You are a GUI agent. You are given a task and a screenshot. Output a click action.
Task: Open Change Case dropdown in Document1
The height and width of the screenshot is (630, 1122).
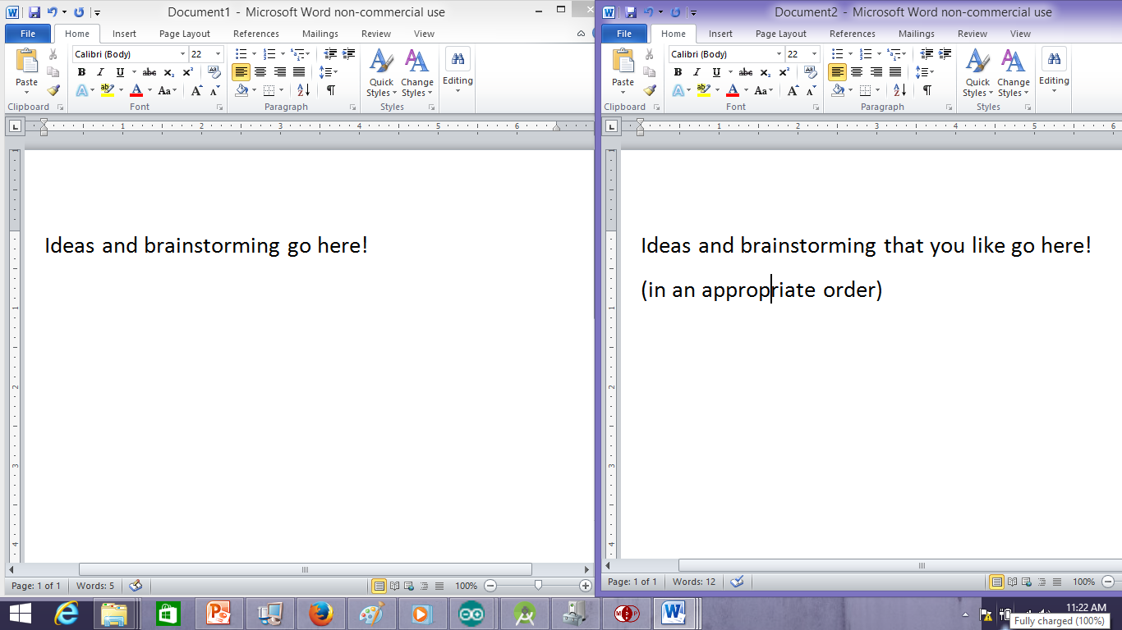coord(168,90)
